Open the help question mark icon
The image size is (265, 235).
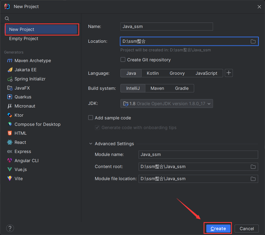pyautogui.click(x=10, y=229)
